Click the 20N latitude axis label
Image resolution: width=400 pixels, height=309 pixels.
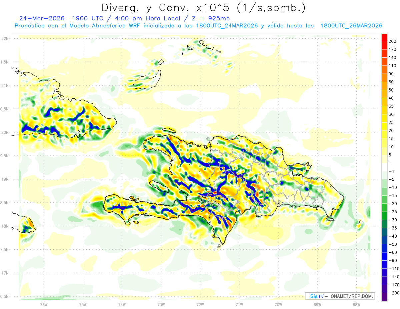5,132
